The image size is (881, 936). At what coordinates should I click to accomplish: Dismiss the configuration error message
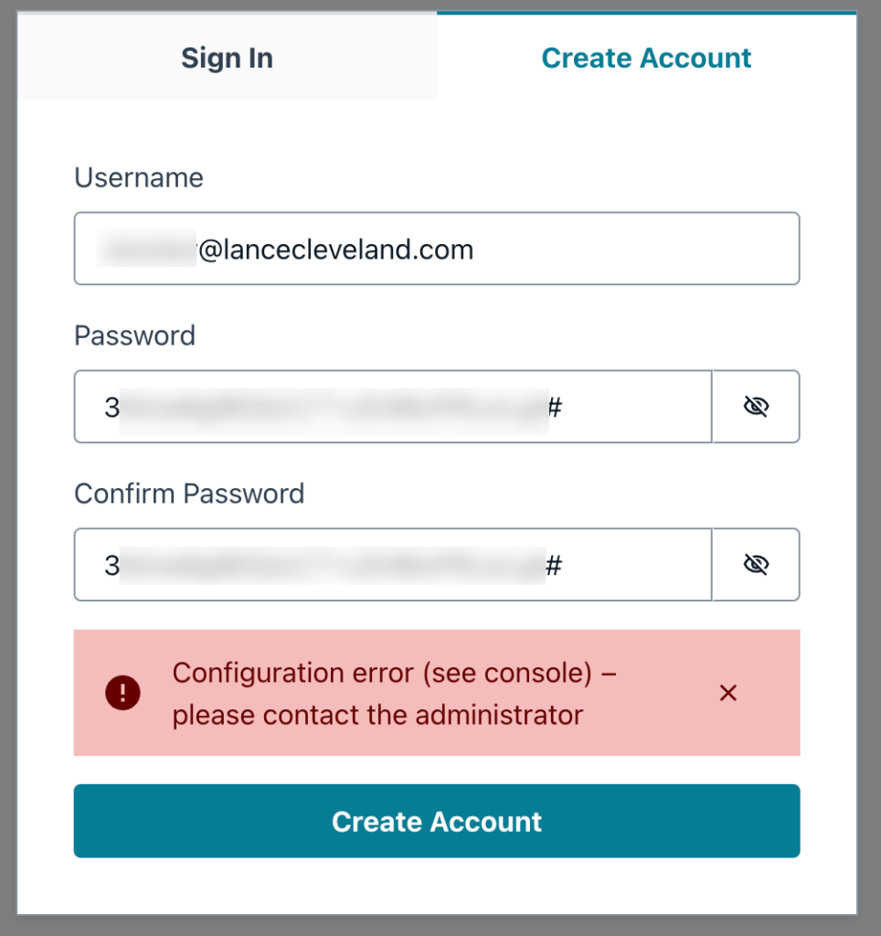tap(728, 693)
